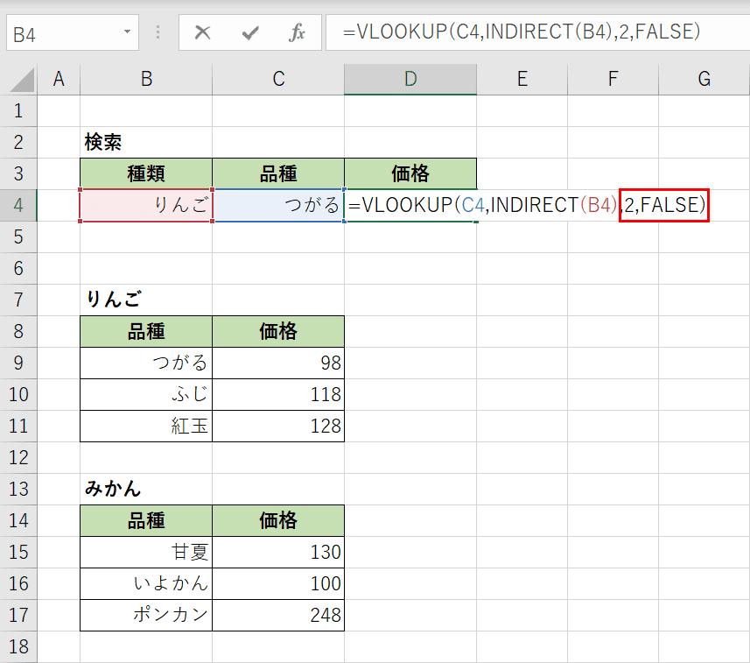Open Insert Function dialog via fx icon
The image size is (750, 663).
(x=297, y=32)
